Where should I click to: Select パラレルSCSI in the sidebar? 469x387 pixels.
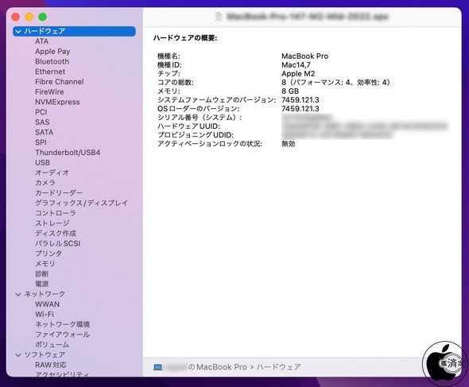(58, 243)
